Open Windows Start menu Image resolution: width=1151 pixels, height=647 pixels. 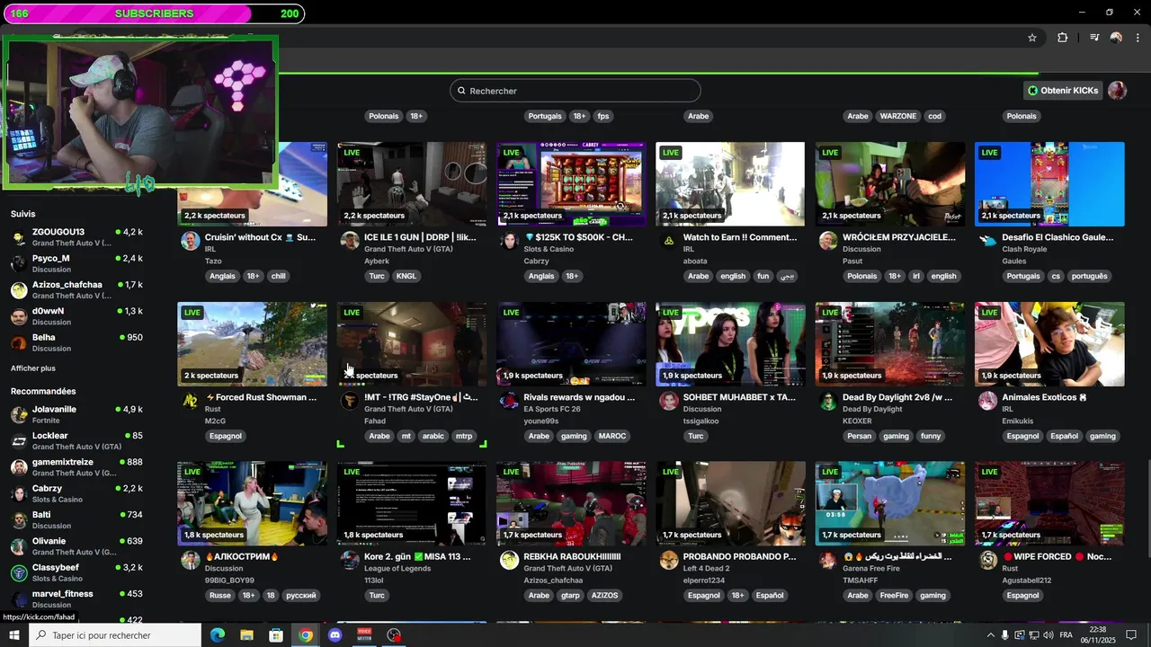coord(14,635)
